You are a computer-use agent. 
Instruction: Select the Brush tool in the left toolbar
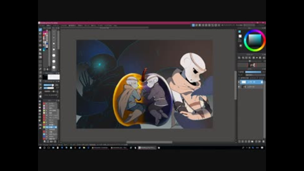click(40, 30)
